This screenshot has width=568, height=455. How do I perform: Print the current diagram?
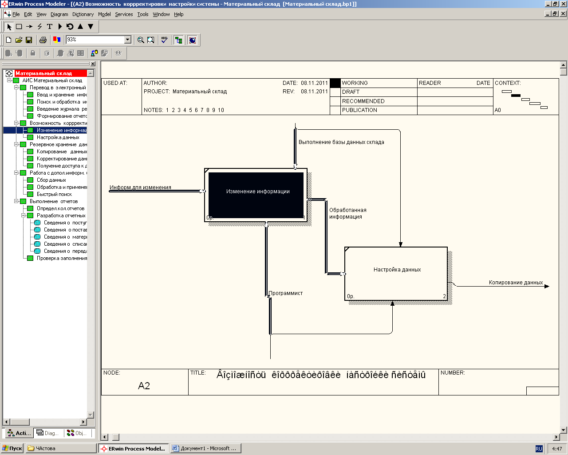click(x=43, y=40)
